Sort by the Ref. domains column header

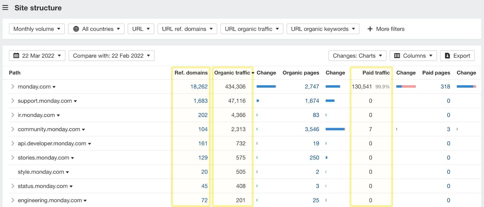coord(191,73)
